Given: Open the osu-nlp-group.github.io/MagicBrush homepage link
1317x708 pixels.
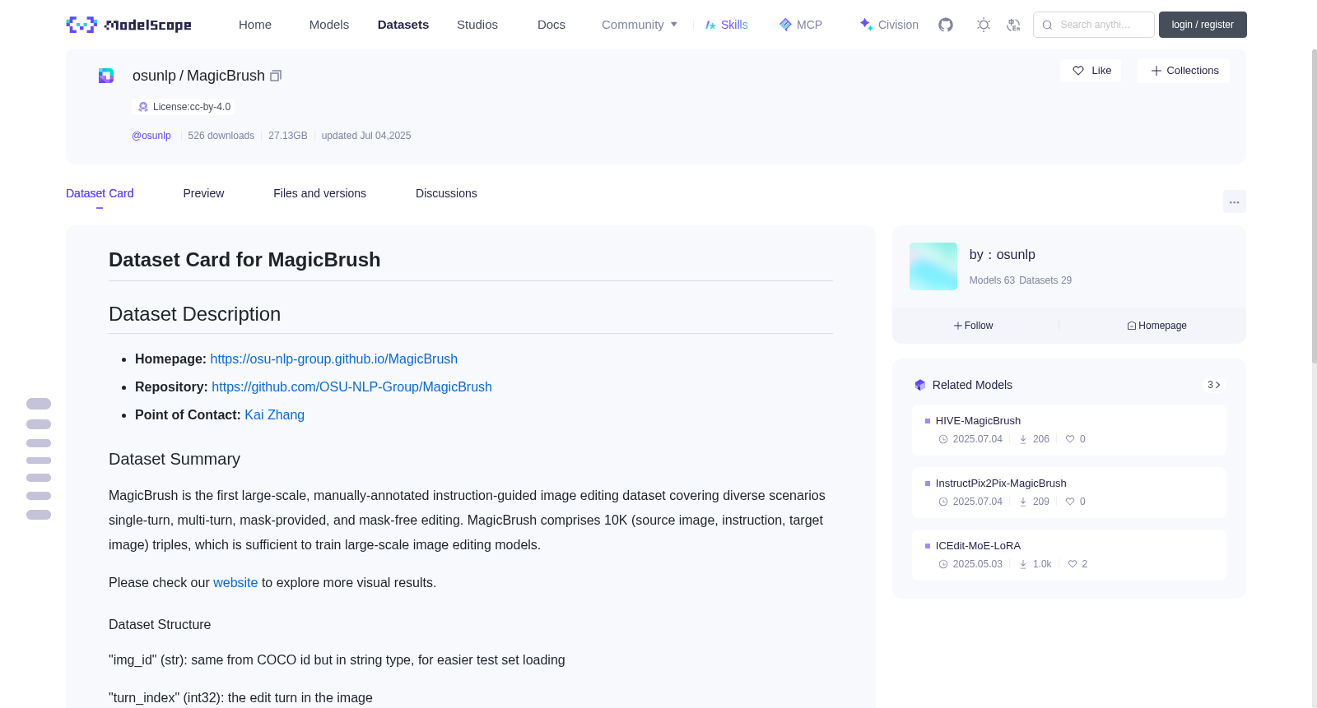Looking at the screenshot, I should coord(333,359).
